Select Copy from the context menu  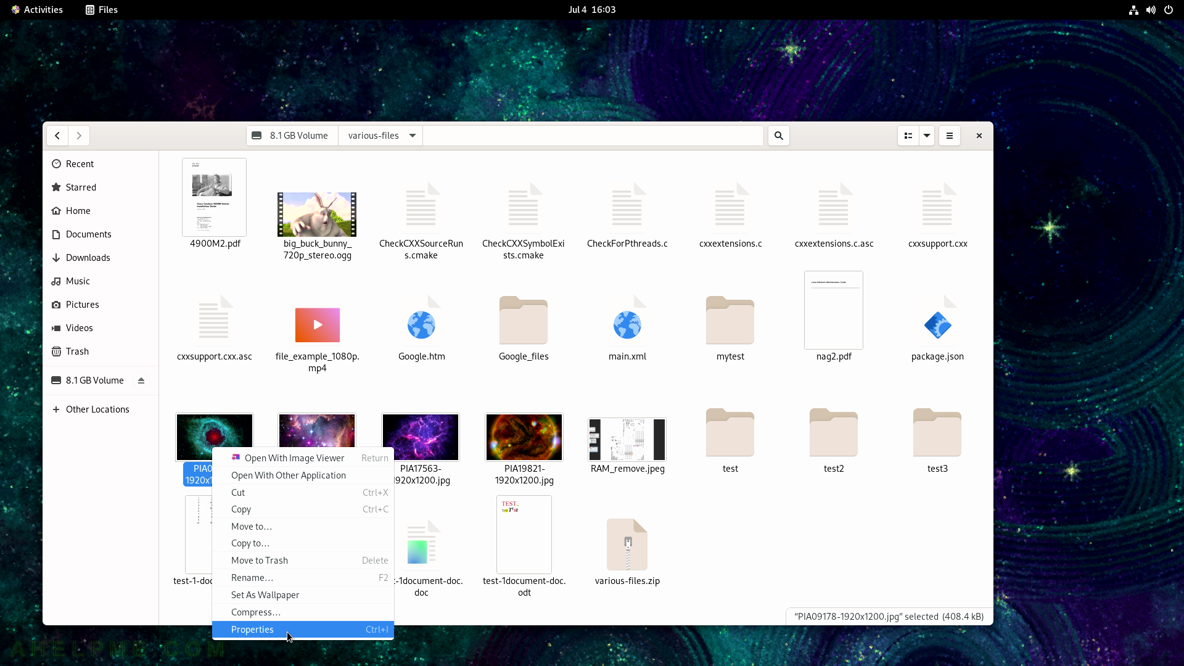point(303,509)
